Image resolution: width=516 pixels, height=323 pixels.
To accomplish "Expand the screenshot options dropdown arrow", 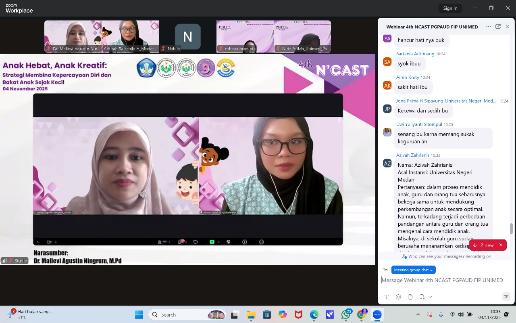I will click(431, 297).
